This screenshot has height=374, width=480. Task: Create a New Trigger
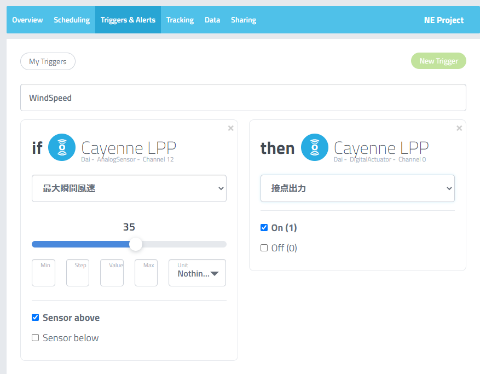coord(438,61)
